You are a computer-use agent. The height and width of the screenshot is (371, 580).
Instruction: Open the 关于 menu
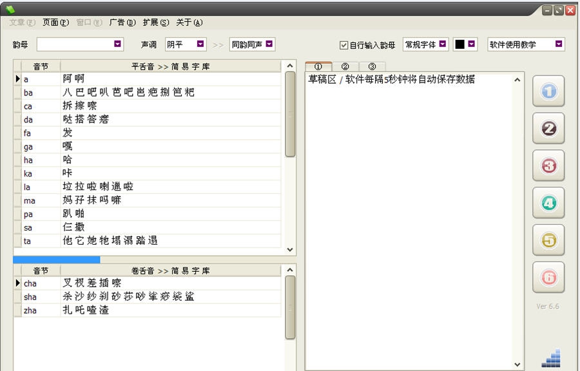click(x=190, y=22)
